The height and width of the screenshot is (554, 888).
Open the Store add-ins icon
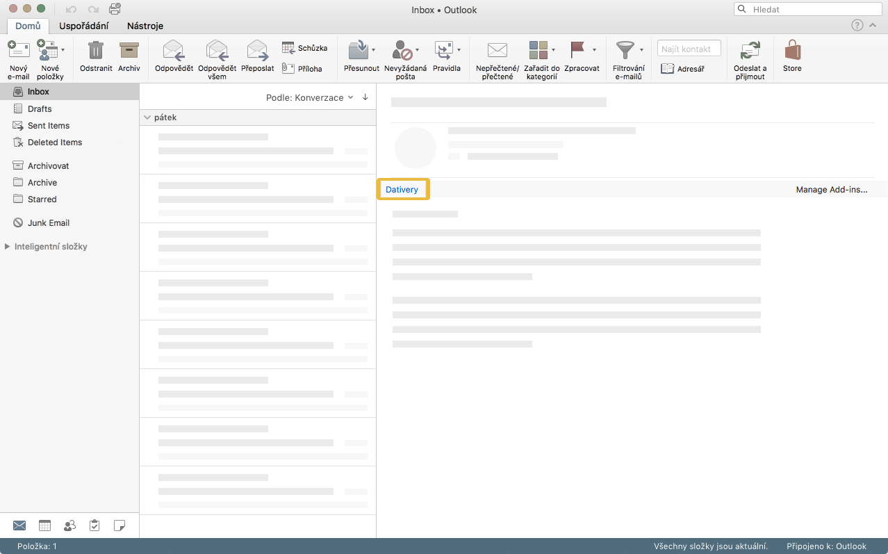pyautogui.click(x=792, y=50)
